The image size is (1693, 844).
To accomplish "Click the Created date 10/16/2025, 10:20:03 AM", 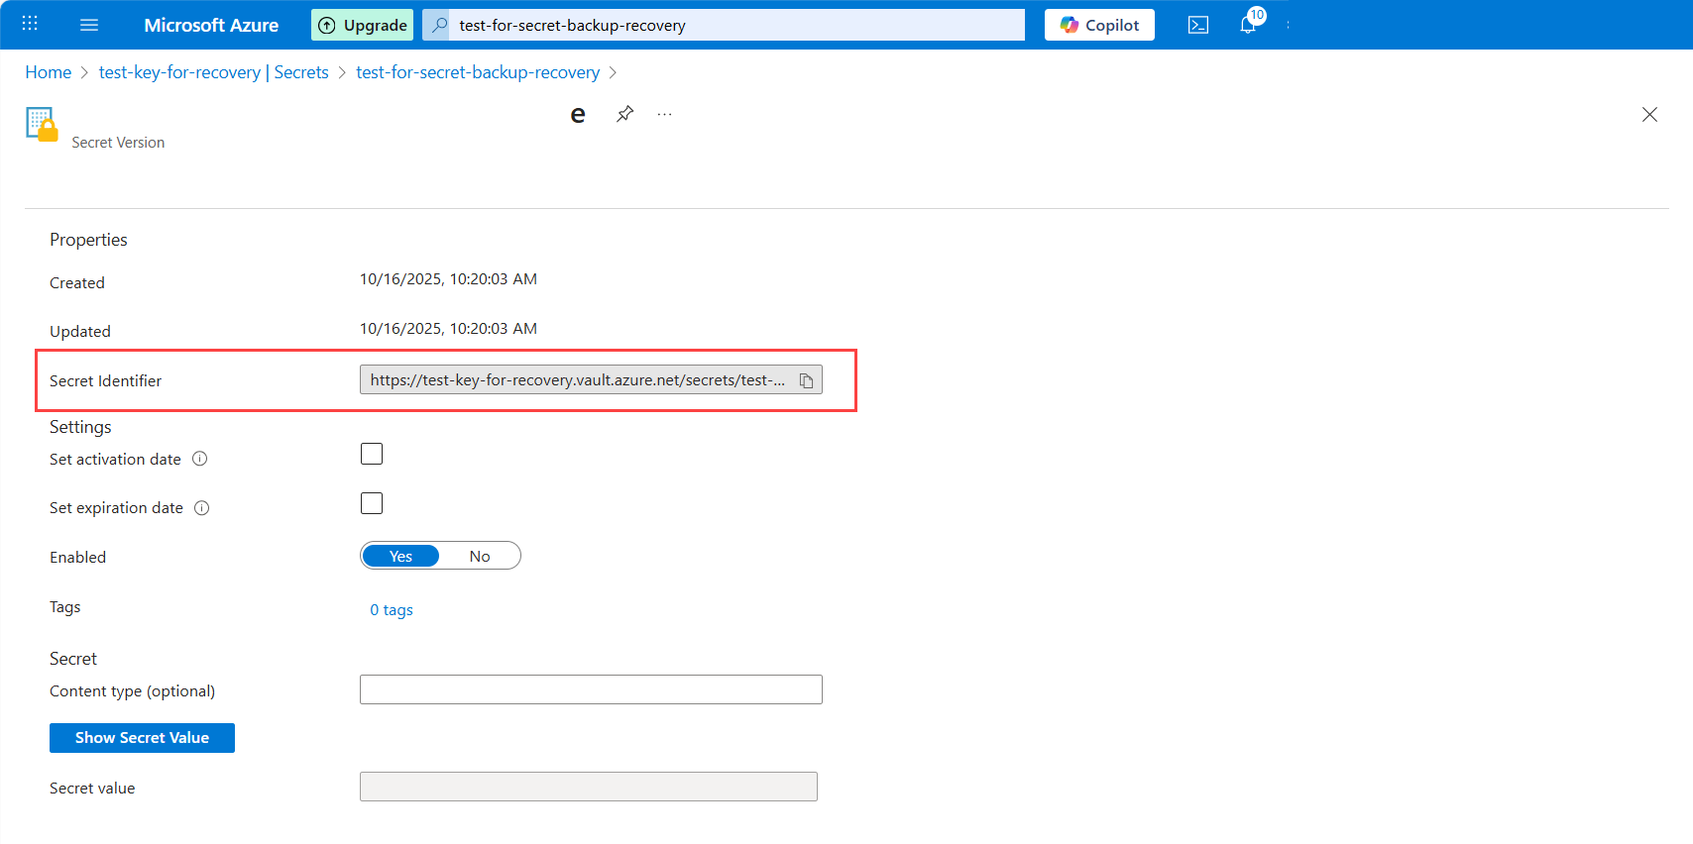I will (448, 279).
